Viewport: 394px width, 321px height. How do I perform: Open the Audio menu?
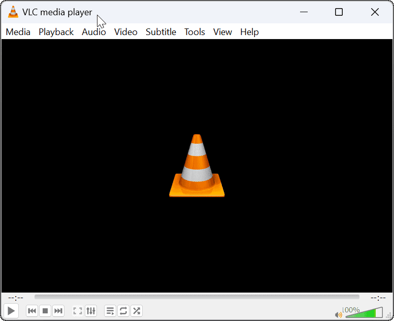[x=94, y=32]
